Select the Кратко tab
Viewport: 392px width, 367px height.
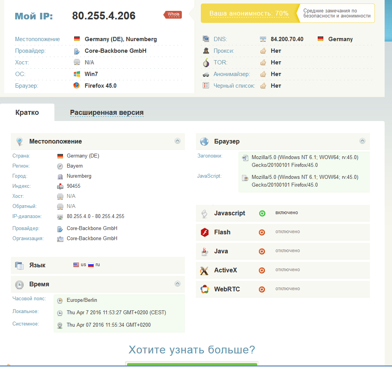click(x=27, y=113)
